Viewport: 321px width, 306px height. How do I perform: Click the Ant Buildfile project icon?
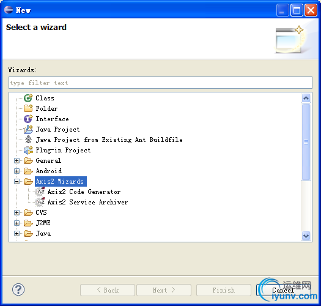(28, 140)
